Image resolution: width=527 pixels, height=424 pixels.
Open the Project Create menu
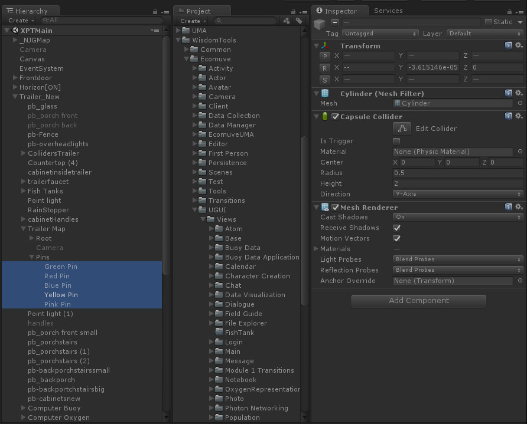pyautogui.click(x=193, y=21)
